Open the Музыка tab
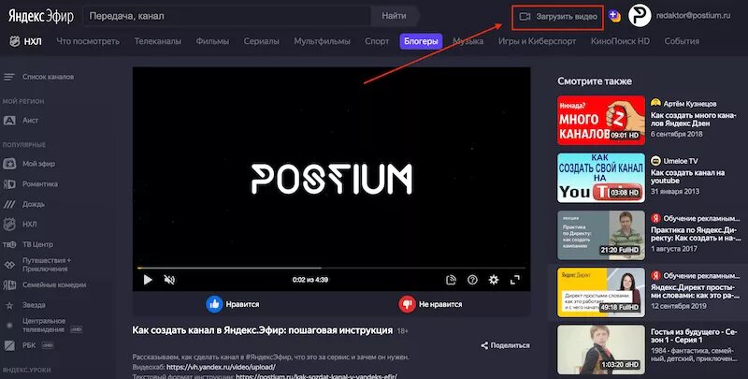 pyautogui.click(x=468, y=41)
